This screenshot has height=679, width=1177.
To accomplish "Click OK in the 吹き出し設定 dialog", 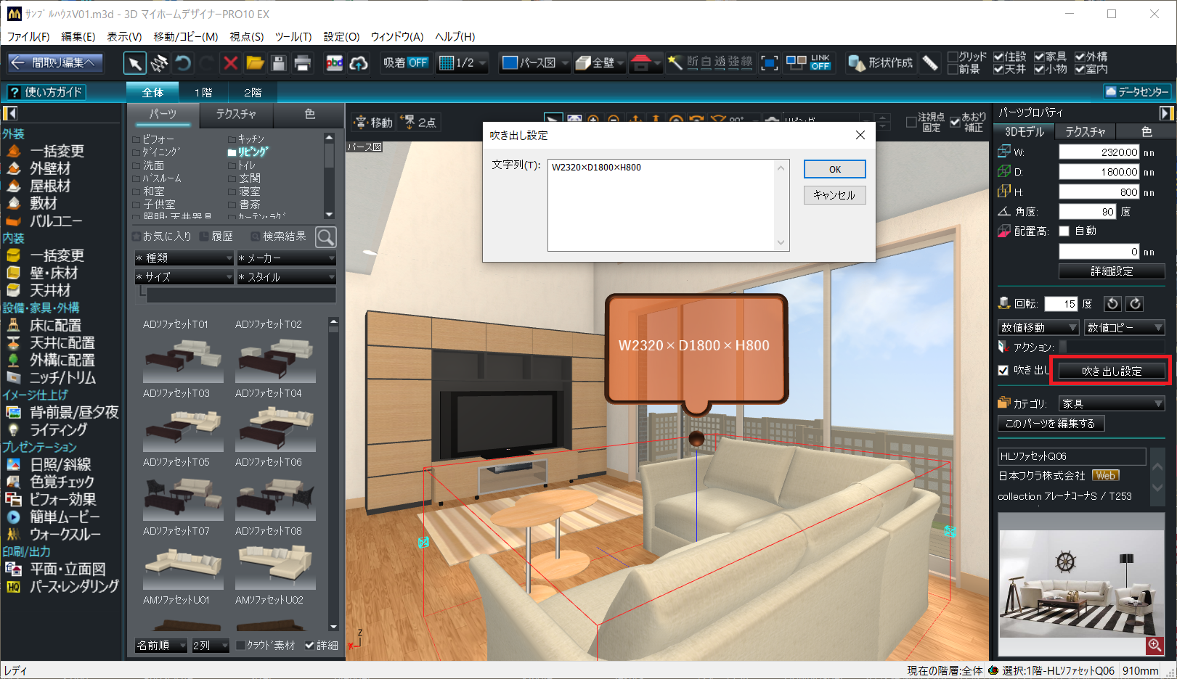I will pos(834,169).
